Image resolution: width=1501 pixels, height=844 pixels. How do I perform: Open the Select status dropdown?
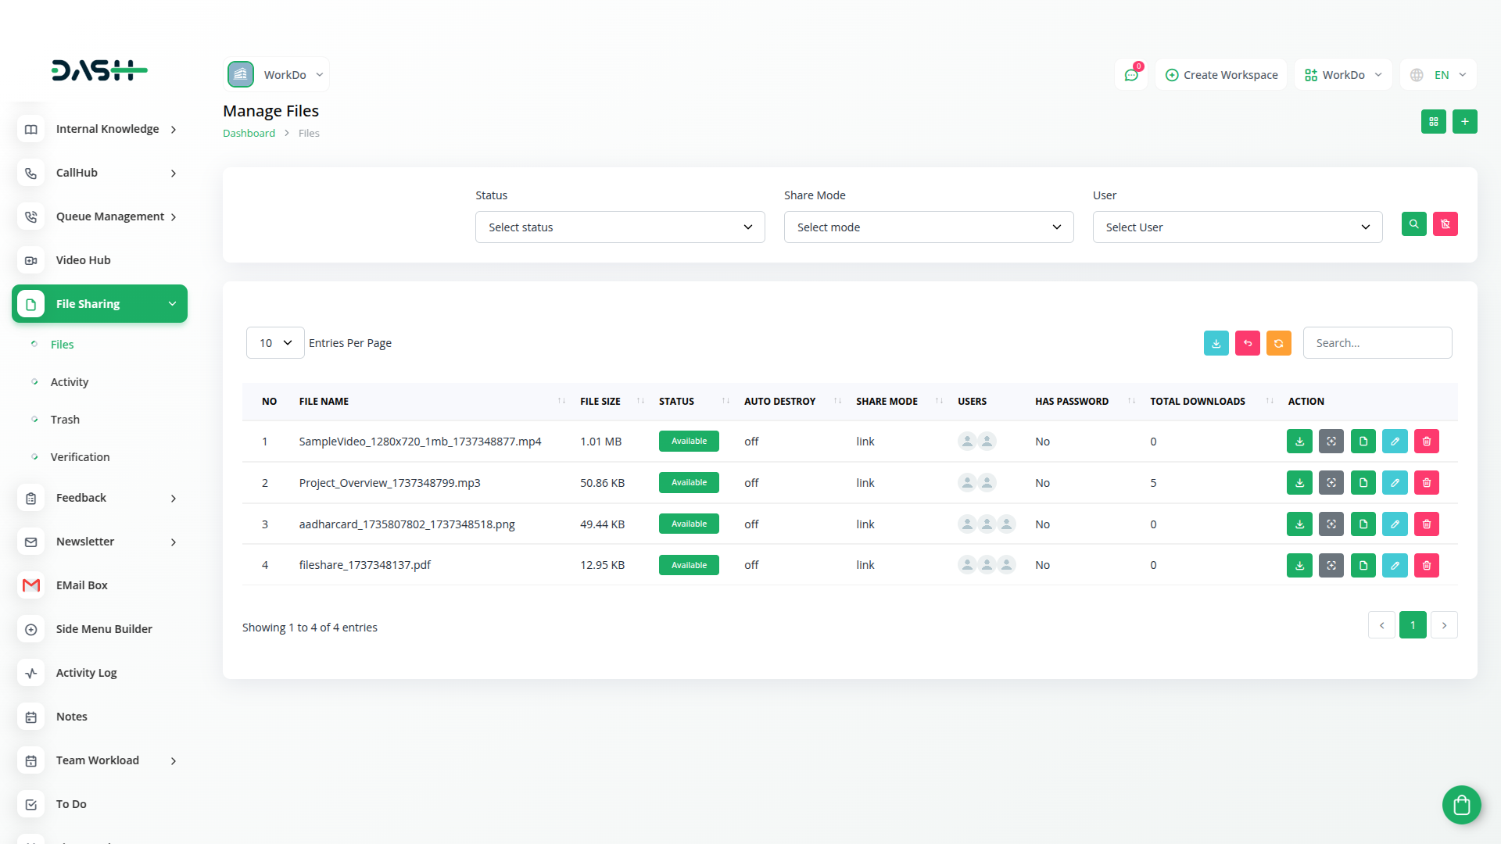pyautogui.click(x=620, y=227)
